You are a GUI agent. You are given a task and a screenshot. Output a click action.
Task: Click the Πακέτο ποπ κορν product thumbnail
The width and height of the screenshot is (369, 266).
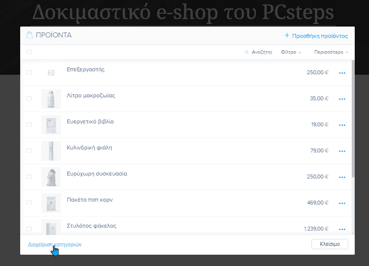tap(51, 203)
